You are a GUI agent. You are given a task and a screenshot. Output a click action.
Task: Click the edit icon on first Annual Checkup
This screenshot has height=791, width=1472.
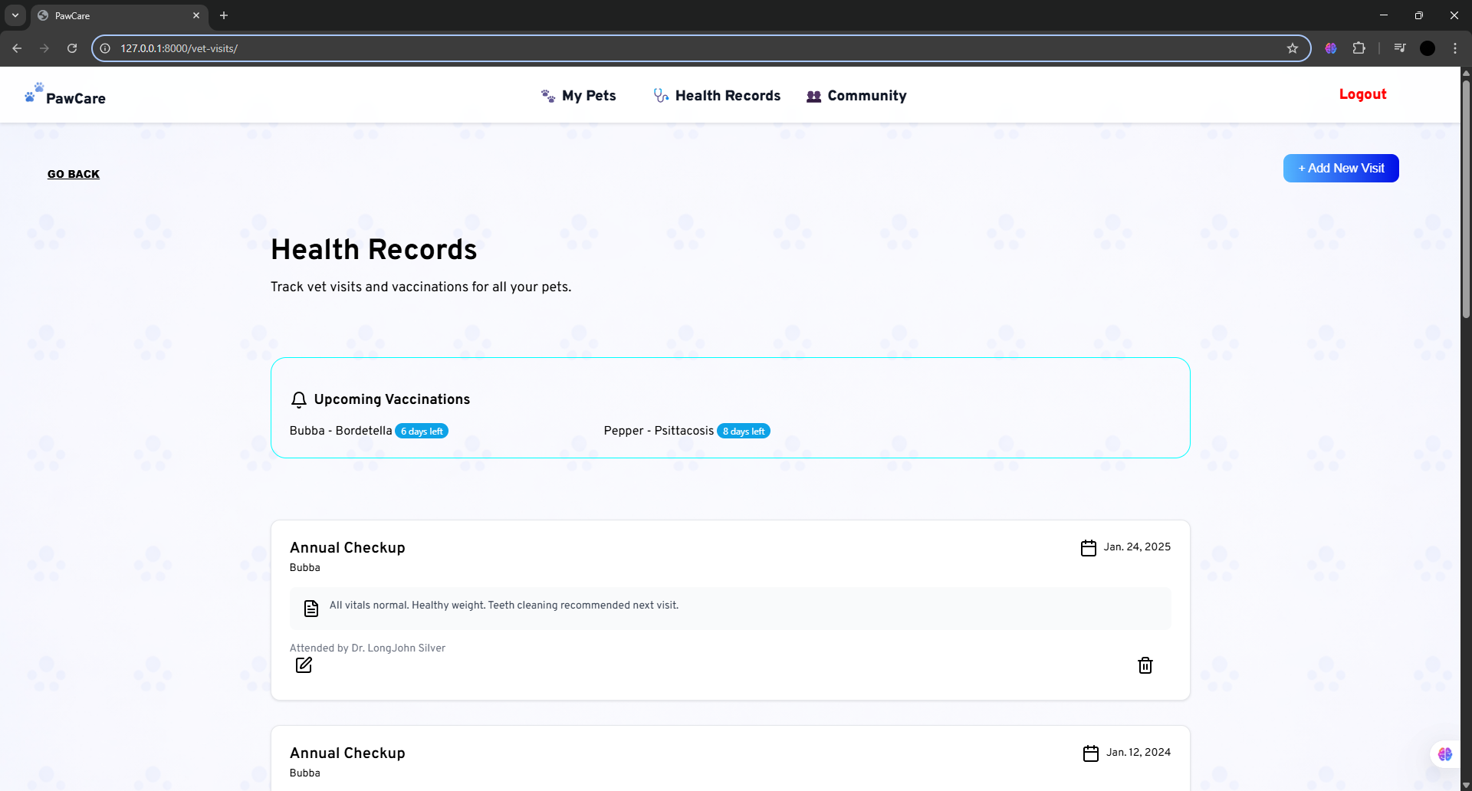(x=304, y=665)
